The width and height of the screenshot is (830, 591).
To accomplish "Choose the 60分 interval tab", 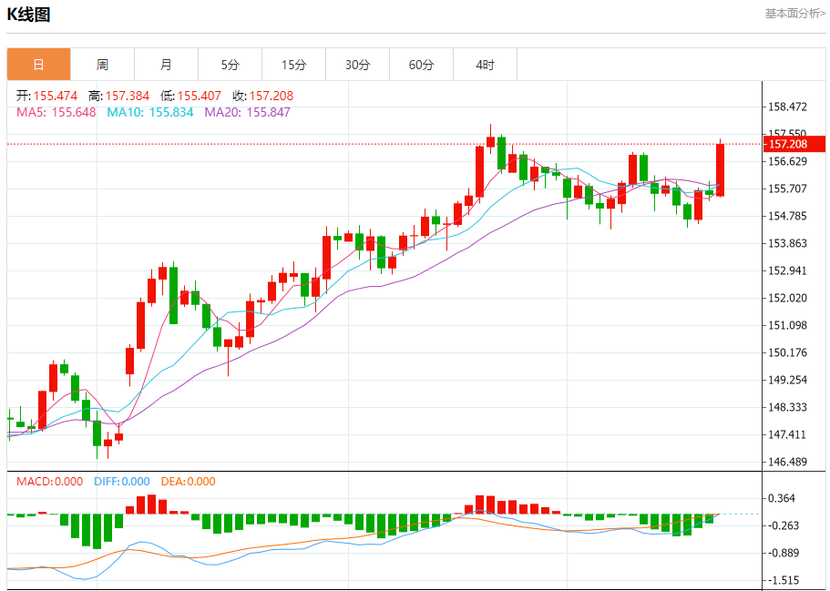I will 421,65.
